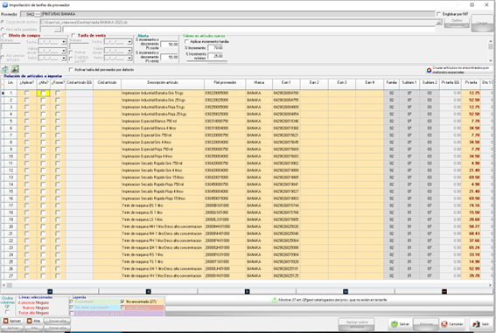496x333 pixels.
Task: Open the Tarifa de venta Fecha dropdown
Action: (x=129, y=42)
